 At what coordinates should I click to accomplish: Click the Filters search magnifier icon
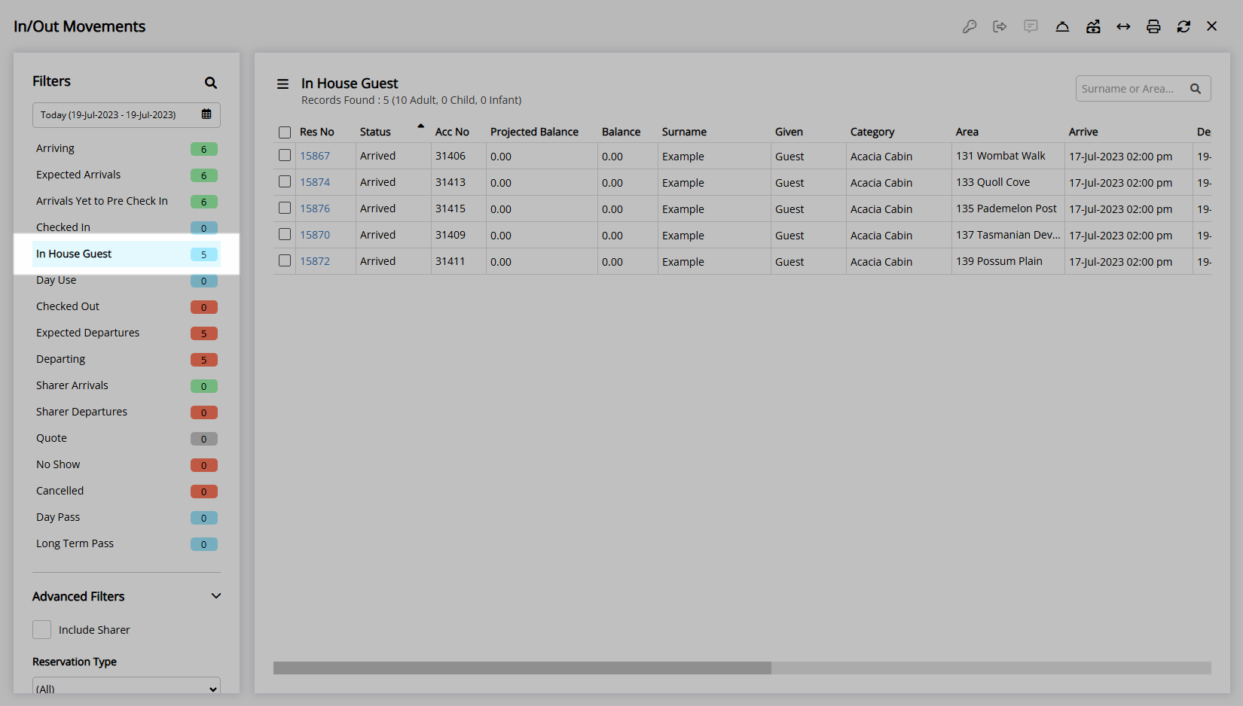[211, 83]
